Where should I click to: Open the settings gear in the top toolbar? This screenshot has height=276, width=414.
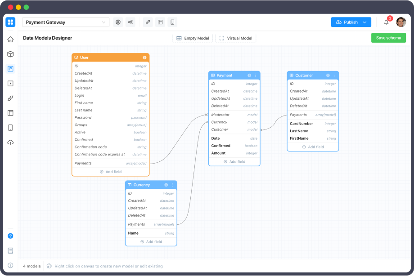point(117,22)
